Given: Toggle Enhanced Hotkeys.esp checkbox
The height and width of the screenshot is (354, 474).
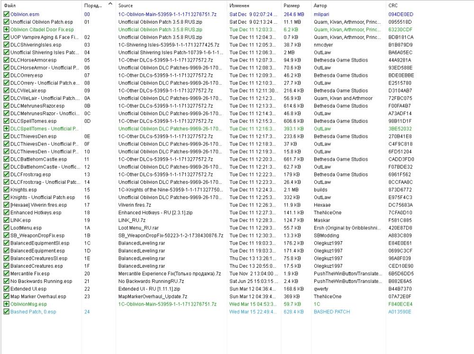Looking at the screenshot, I should 6,212.
